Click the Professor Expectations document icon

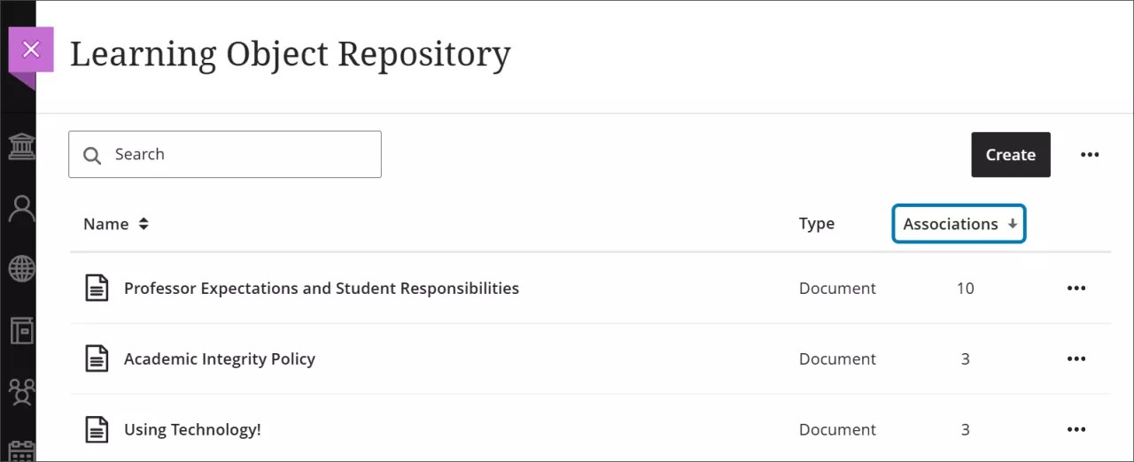(x=97, y=288)
